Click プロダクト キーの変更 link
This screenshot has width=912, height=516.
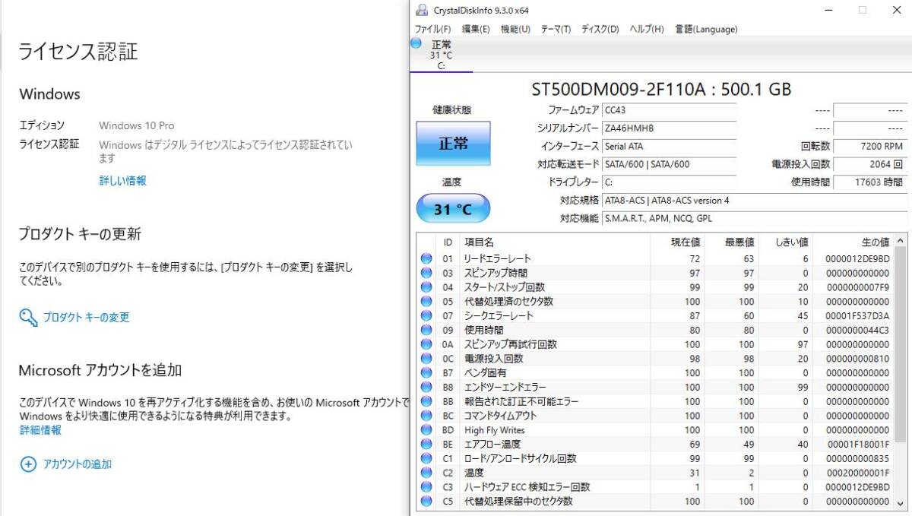point(86,318)
